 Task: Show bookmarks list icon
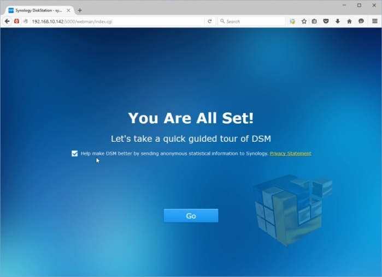[x=314, y=21]
